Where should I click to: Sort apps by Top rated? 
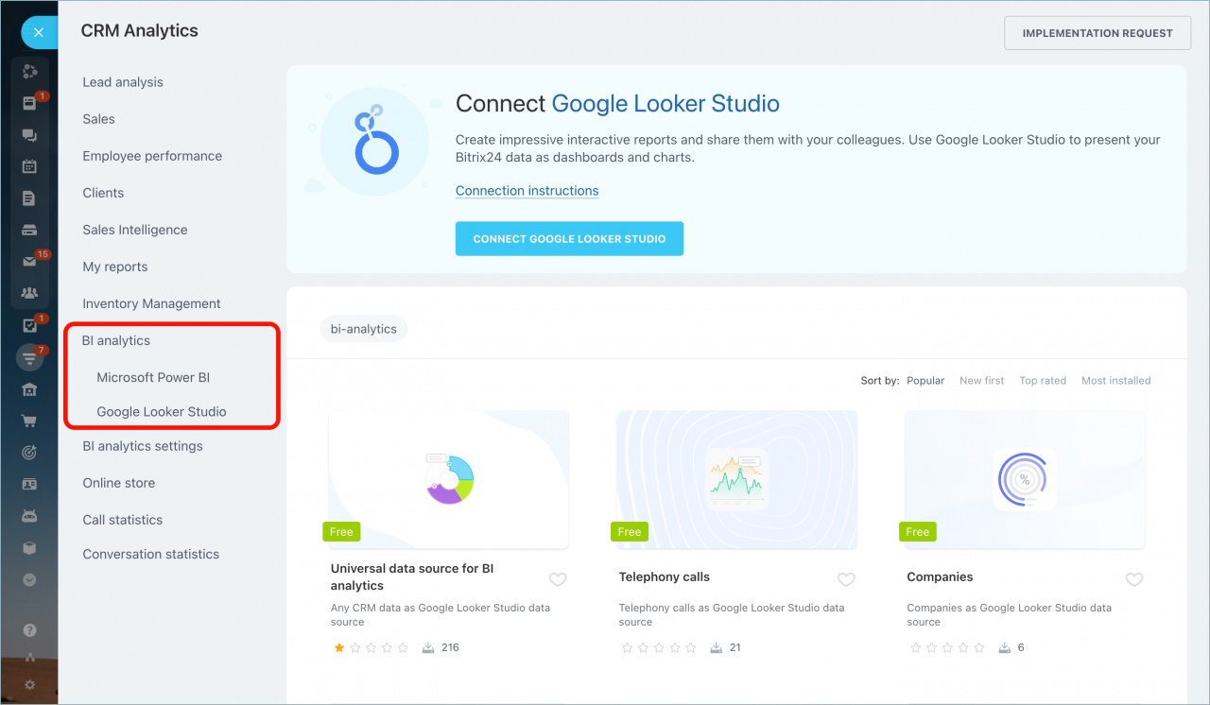1043,381
